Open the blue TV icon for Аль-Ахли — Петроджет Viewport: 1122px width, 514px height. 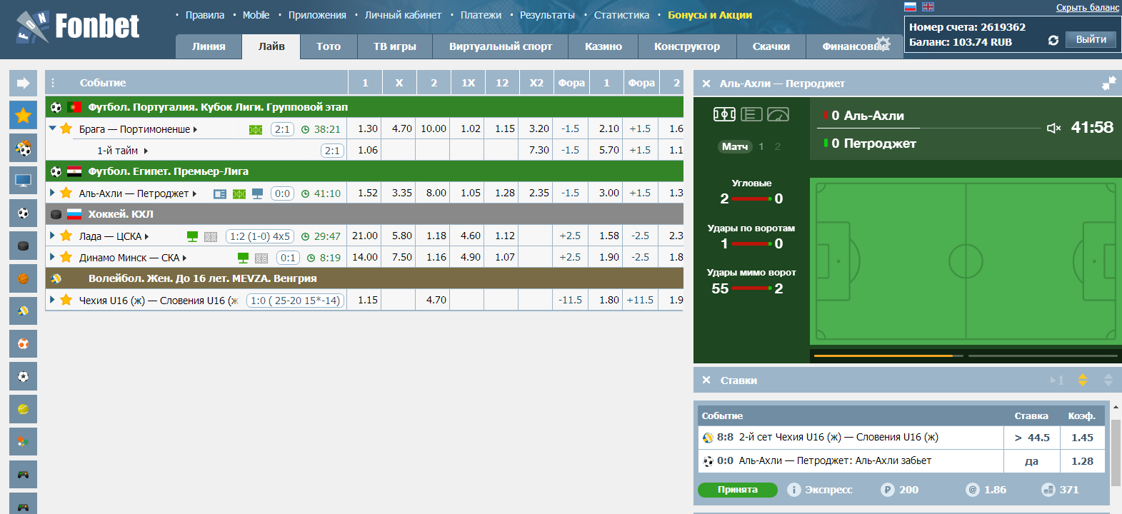point(258,193)
